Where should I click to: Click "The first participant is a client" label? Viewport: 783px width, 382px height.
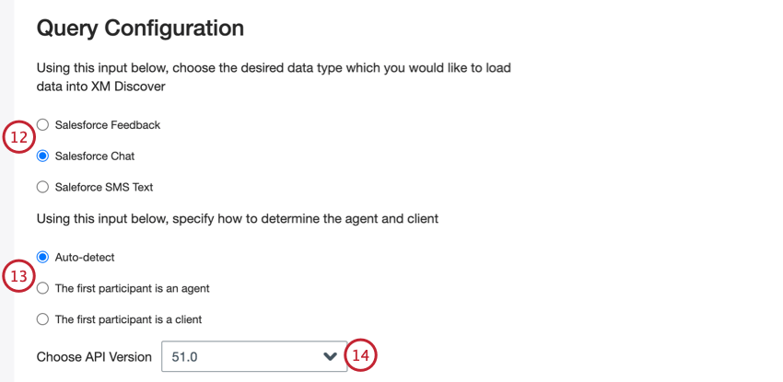coord(128,319)
